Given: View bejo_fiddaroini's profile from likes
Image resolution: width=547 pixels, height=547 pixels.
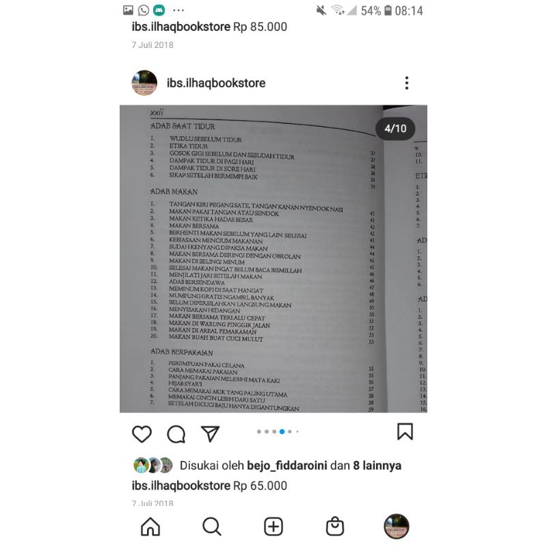Looking at the screenshot, I should (286, 466).
